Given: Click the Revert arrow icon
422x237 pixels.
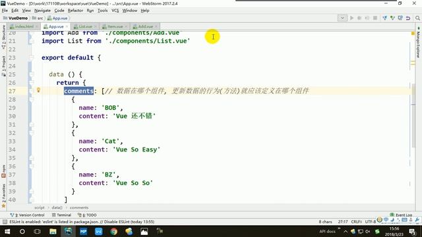Looking at the screenshot, I should pyautogui.click(x=408, y=18).
